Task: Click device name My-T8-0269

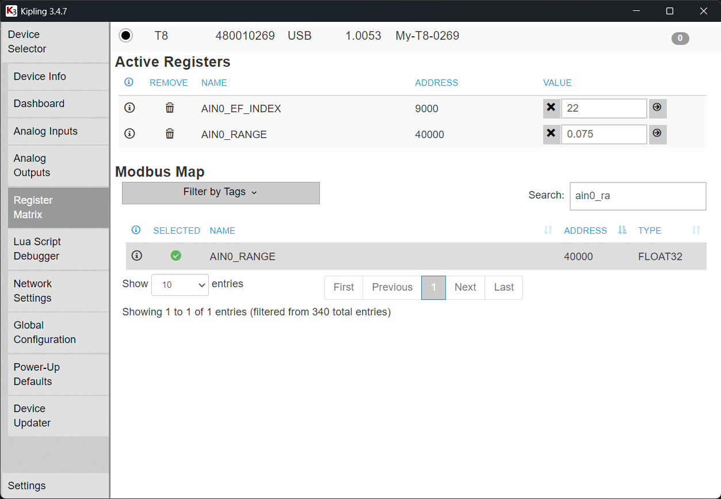Action: [428, 36]
